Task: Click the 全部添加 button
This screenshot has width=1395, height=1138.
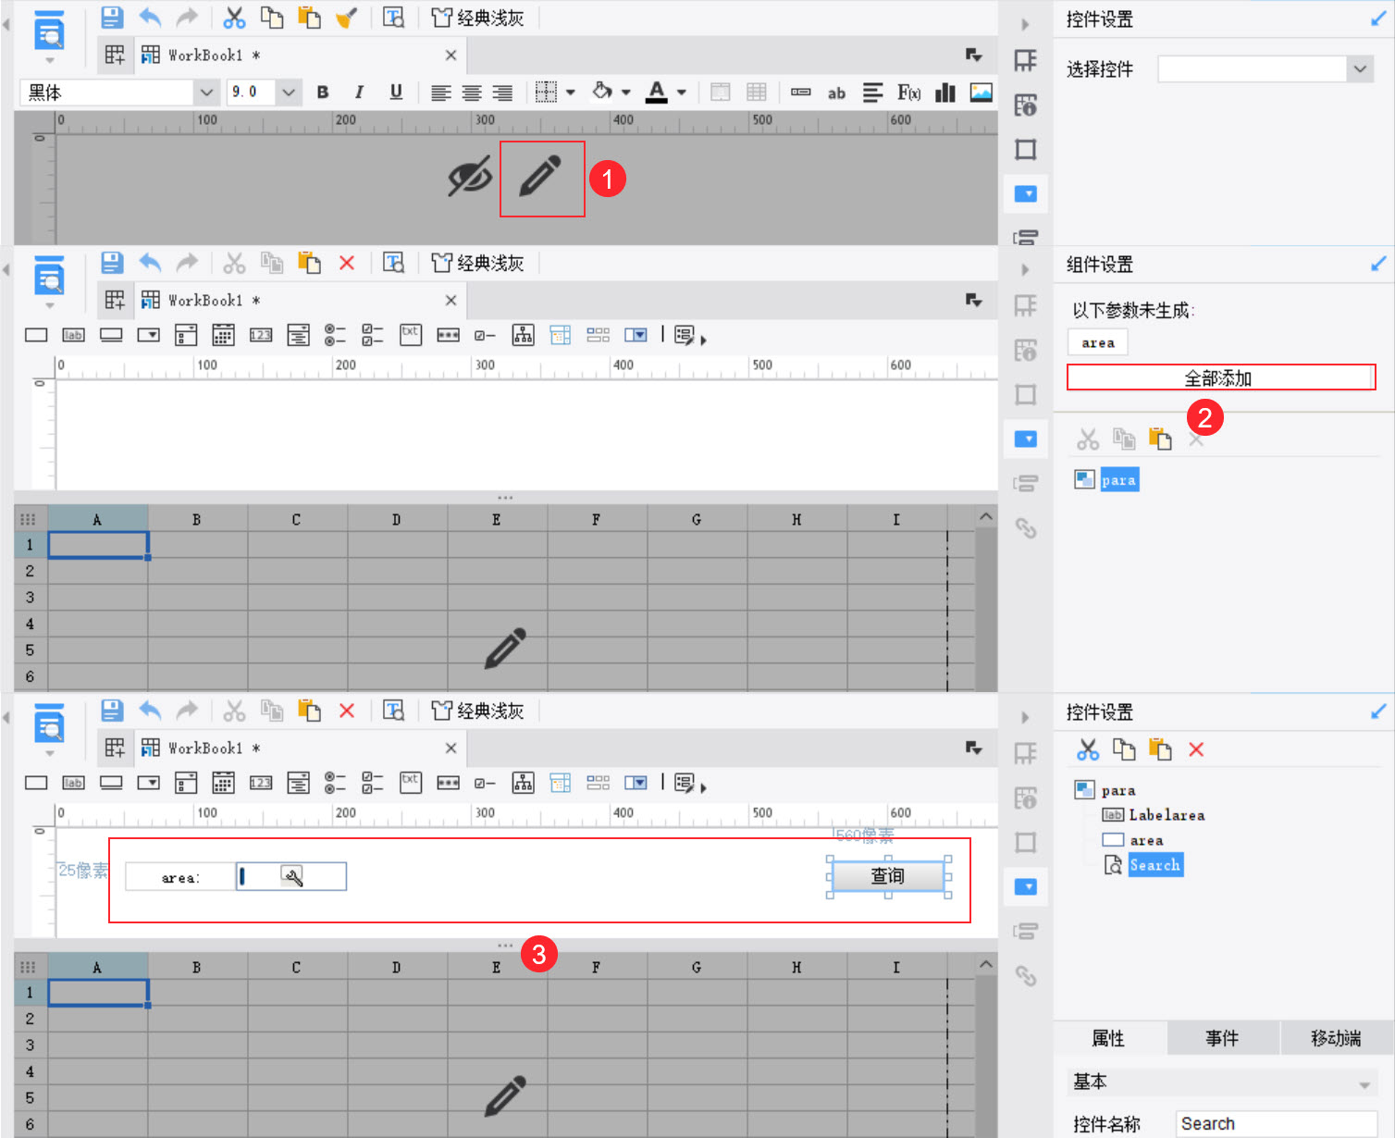Action: click(1220, 377)
